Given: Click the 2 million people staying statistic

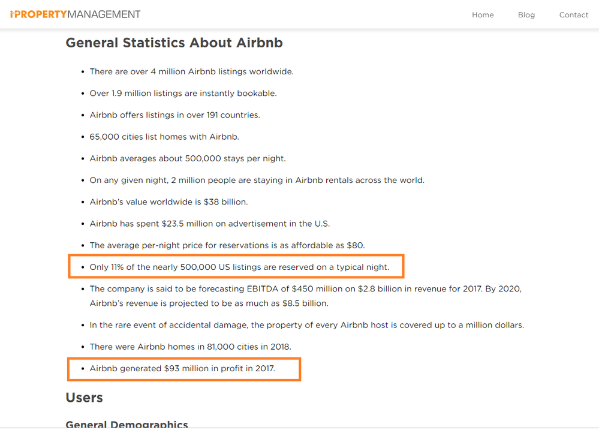Looking at the screenshot, I should (257, 180).
